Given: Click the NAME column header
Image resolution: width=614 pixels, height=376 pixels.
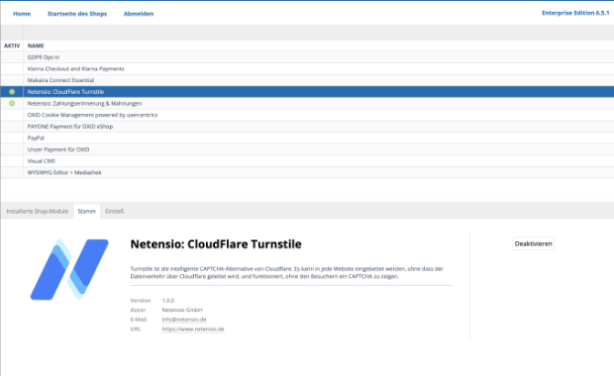Looking at the screenshot, I should [36, 46].
